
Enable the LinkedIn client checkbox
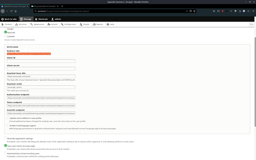[6, 36]
